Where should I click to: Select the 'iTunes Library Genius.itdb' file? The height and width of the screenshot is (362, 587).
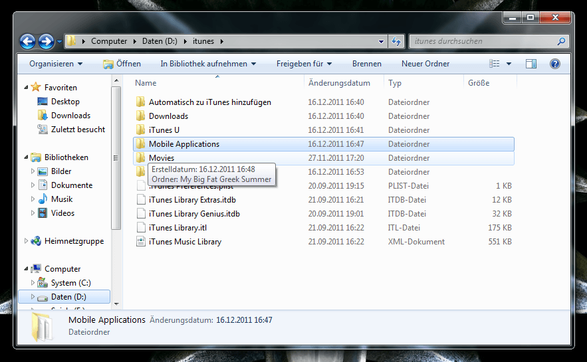click(x=194, y=213)
